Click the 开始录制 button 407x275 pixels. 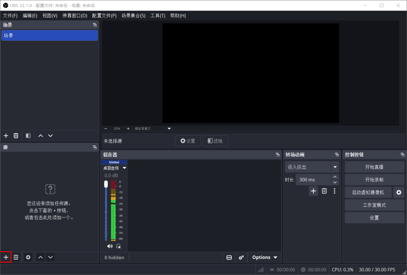pos(374,180)
